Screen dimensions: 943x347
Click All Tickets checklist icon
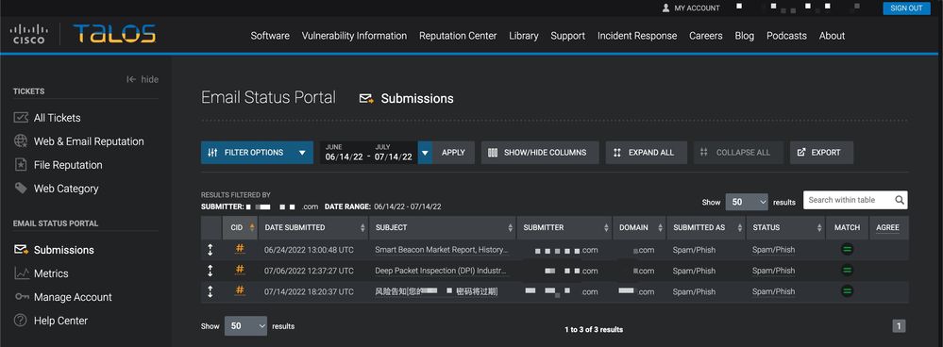point(21,118)
